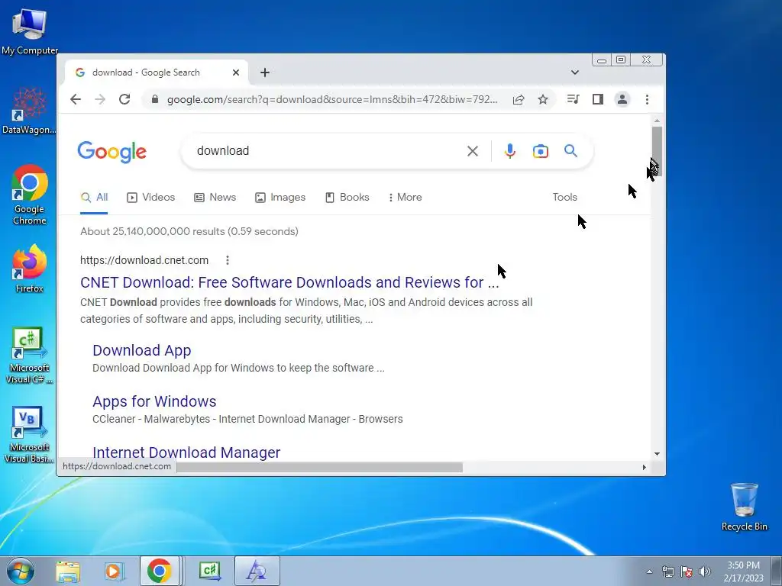
Task: Click the https://download.cnet.com URL text
Action: click(144, 260)
